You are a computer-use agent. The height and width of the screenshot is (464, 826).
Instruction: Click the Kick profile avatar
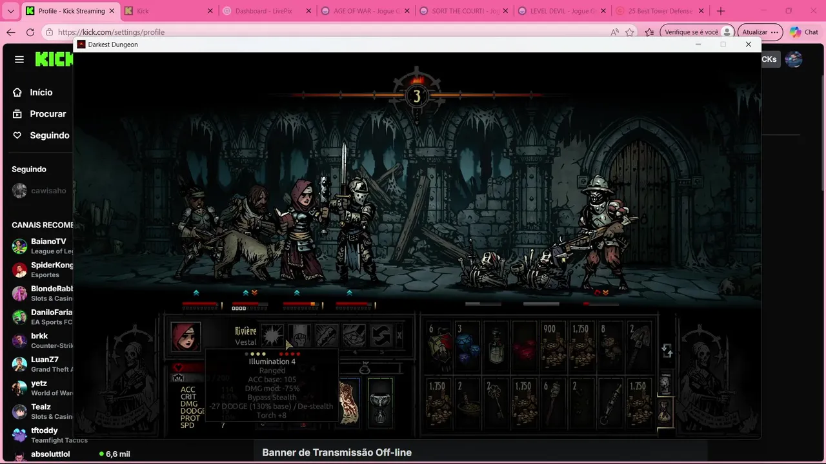794,59
